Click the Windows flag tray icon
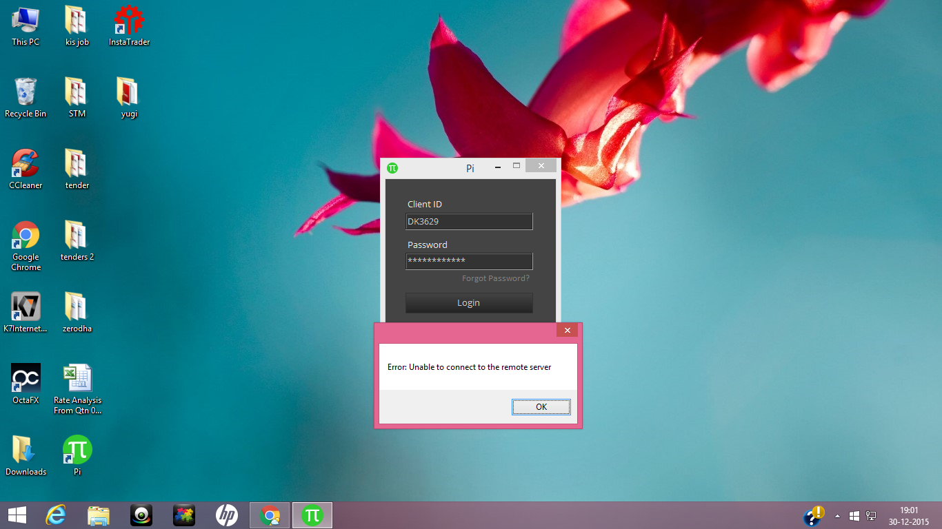This screenshot has width=942, height=529. tap(854, 515)
